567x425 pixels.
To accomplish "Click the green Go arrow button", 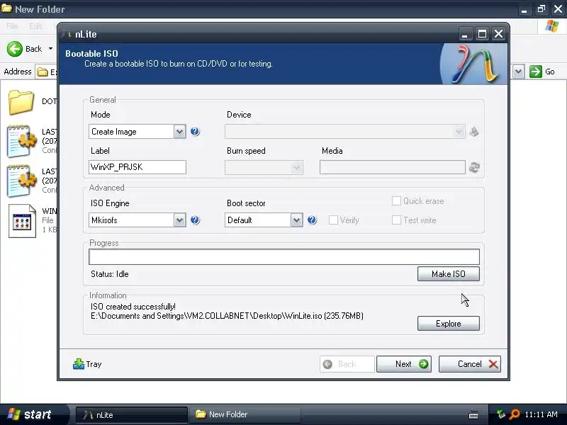I will [x=536, y=72].
